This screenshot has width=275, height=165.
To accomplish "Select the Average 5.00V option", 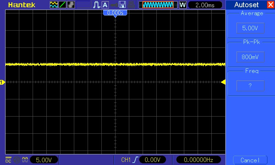I will [x=250, y=28].
